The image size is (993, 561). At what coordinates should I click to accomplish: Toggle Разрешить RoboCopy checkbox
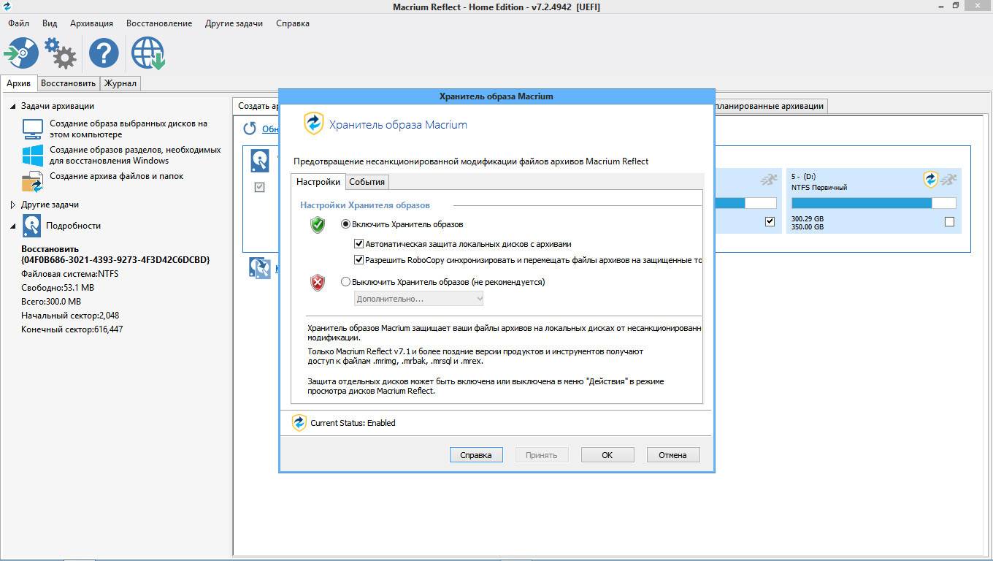pyautogui.click(x=359, y=259)
